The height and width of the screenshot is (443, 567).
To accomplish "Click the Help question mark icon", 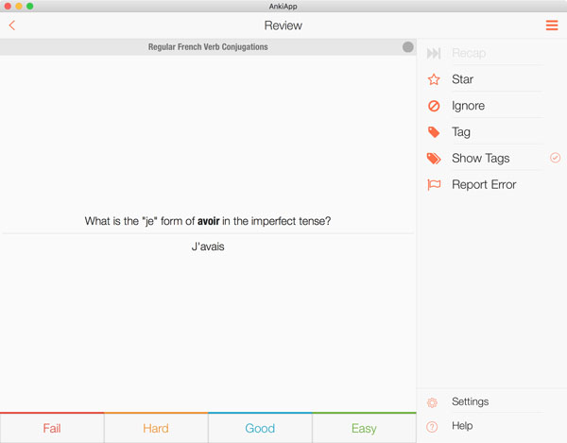I will [432, 427].
